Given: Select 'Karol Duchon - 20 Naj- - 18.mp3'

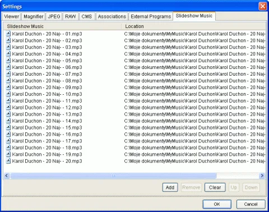Looking at the screenshot, I should [47, 148].
